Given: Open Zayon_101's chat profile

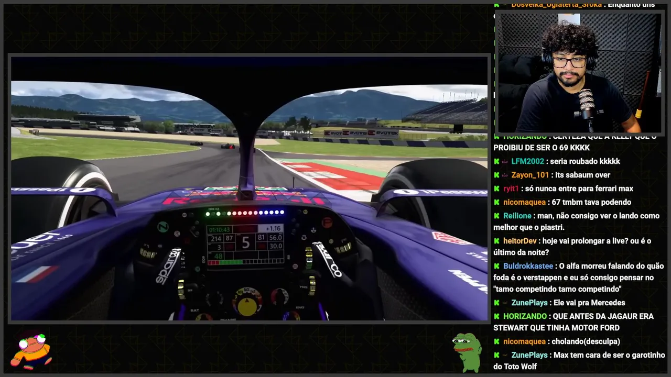Looking at the screenshot, I should (529, 175).
